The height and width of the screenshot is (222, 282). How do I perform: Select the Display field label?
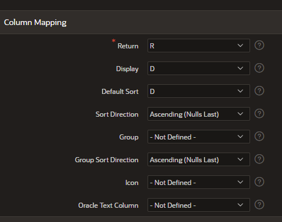coord(127,69)
